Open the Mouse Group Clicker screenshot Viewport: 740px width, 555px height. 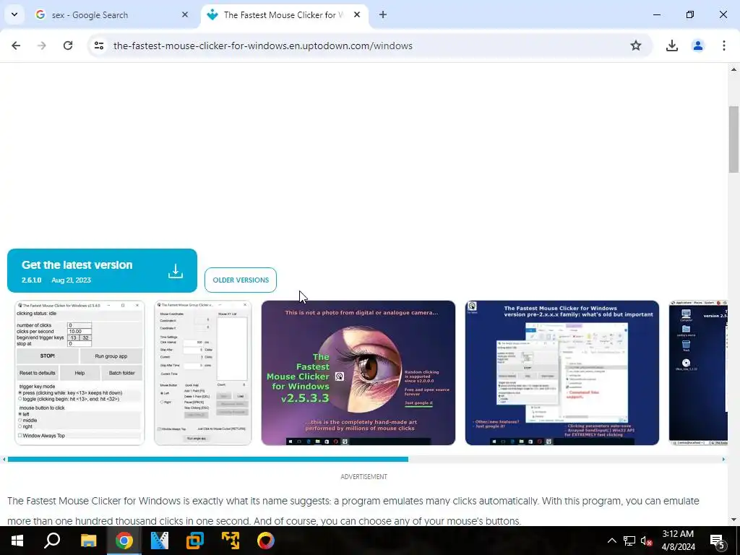[203, 373]
